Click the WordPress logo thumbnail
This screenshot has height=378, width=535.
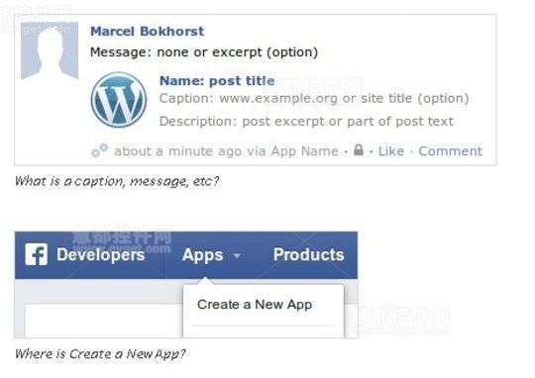[119, 100]
